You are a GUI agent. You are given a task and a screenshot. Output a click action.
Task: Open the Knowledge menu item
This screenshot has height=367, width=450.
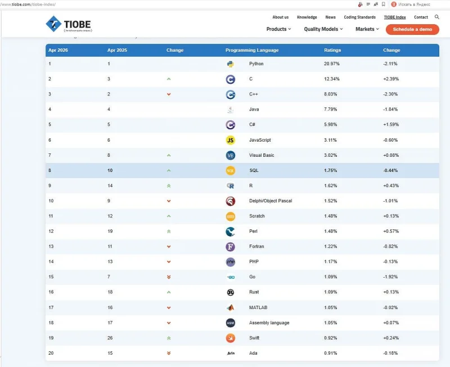[x=307, y=17]
